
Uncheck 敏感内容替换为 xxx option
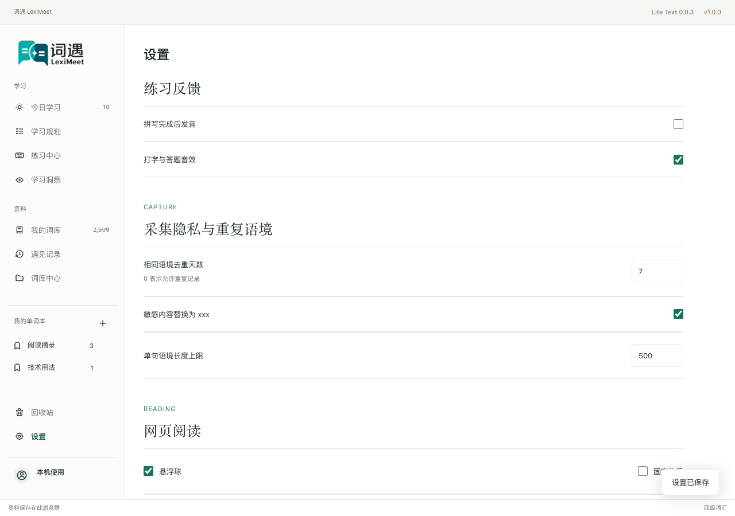(678, 314)
